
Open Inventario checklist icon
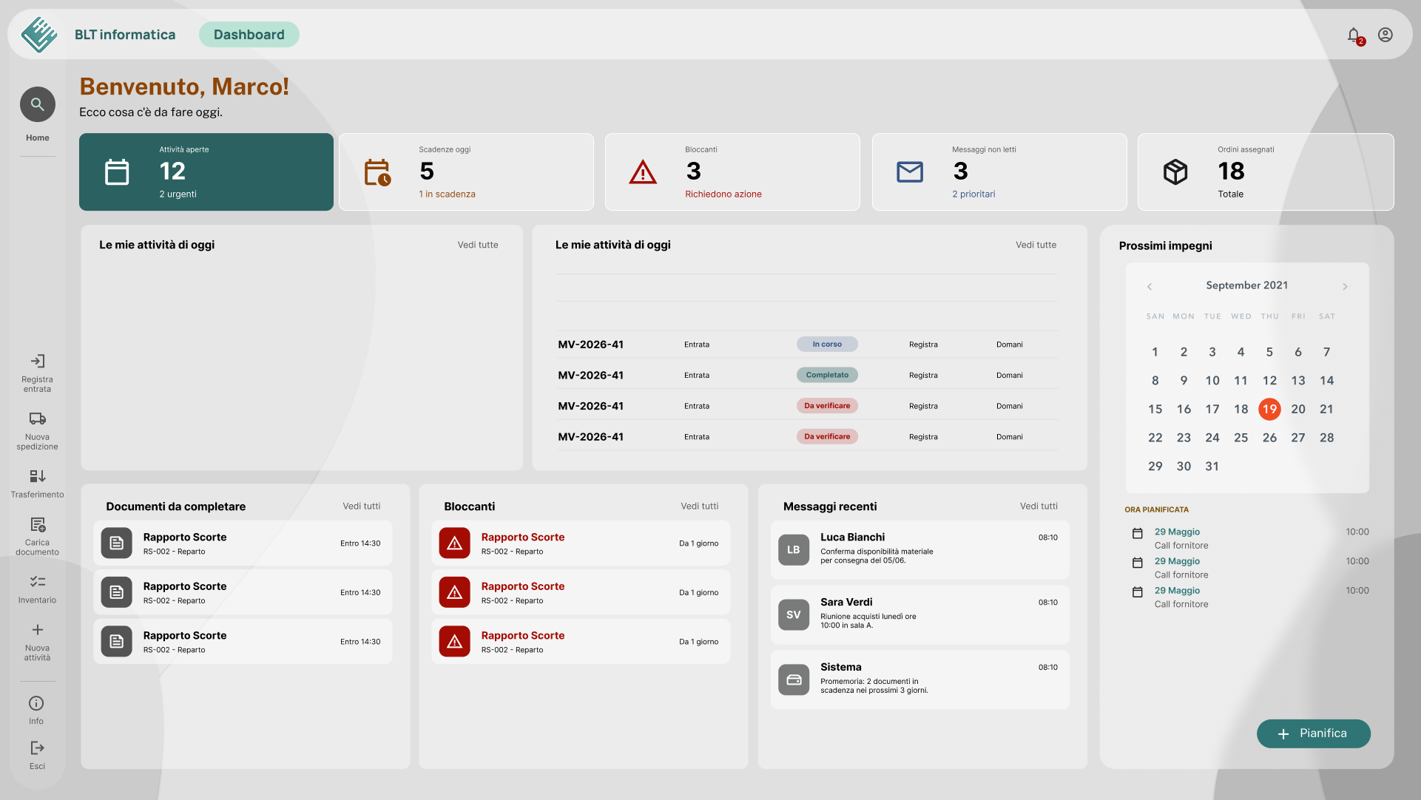click(x=38, y=581)
